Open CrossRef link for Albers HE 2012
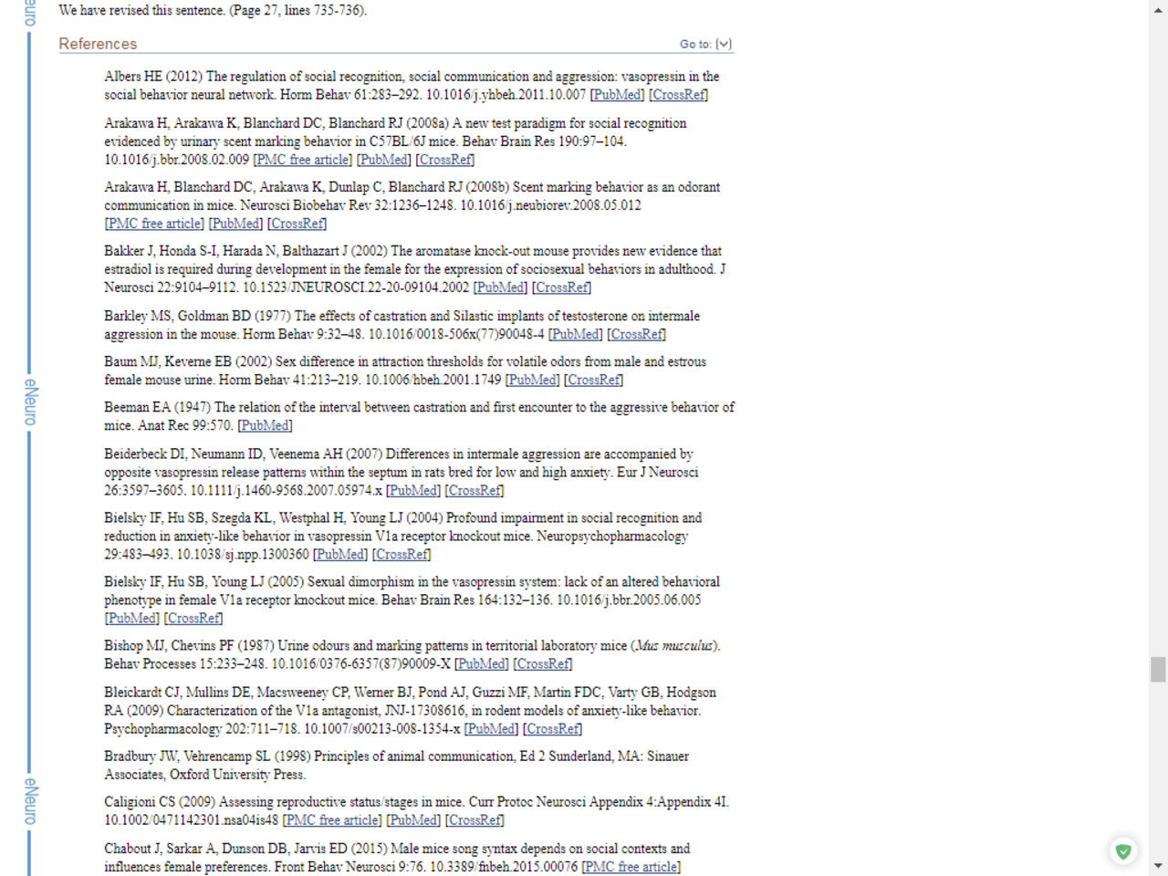The width and height of the screenshot is (1168, 876). pos(679,95)
